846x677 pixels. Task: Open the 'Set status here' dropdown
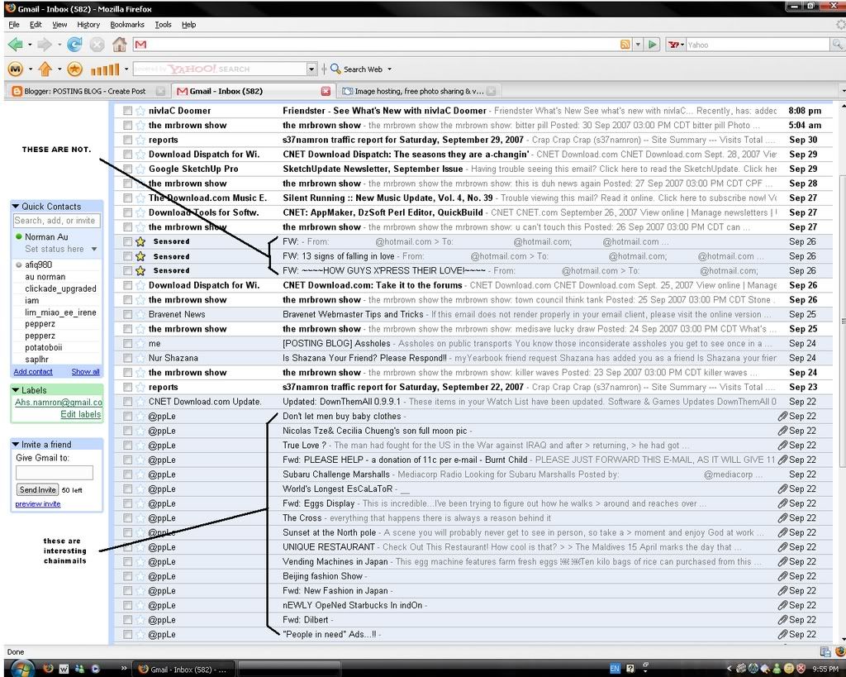[94, 250]
